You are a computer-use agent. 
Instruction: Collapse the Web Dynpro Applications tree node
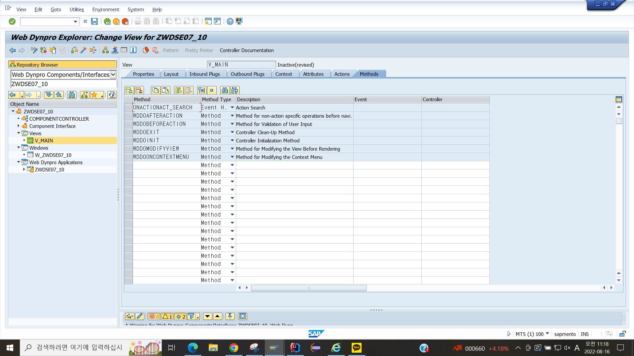point(18,162)
